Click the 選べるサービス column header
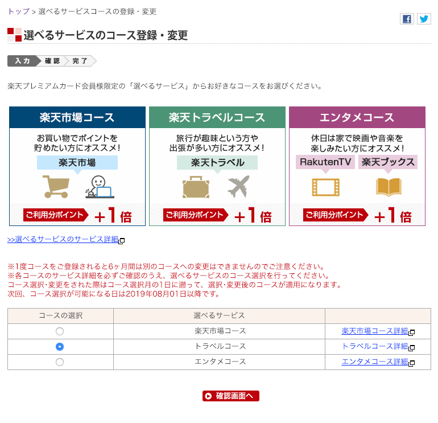438x423 pixels. tap(219, 316)
